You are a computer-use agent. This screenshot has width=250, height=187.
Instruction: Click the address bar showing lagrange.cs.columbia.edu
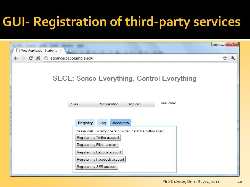[135, 58]
